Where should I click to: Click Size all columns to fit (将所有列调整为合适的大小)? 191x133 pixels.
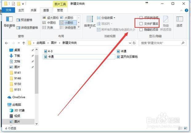pos(116,29)
